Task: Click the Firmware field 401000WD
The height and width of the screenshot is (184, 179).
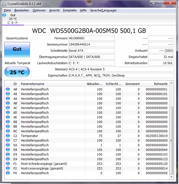Action: tap(92, 38)
